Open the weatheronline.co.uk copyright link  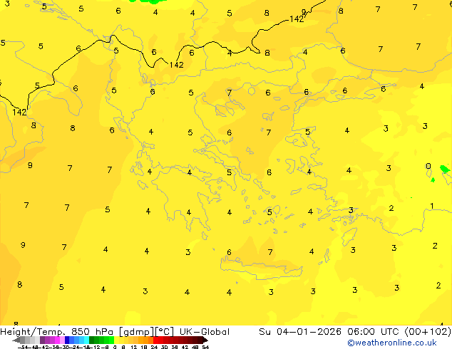[391, 343]
